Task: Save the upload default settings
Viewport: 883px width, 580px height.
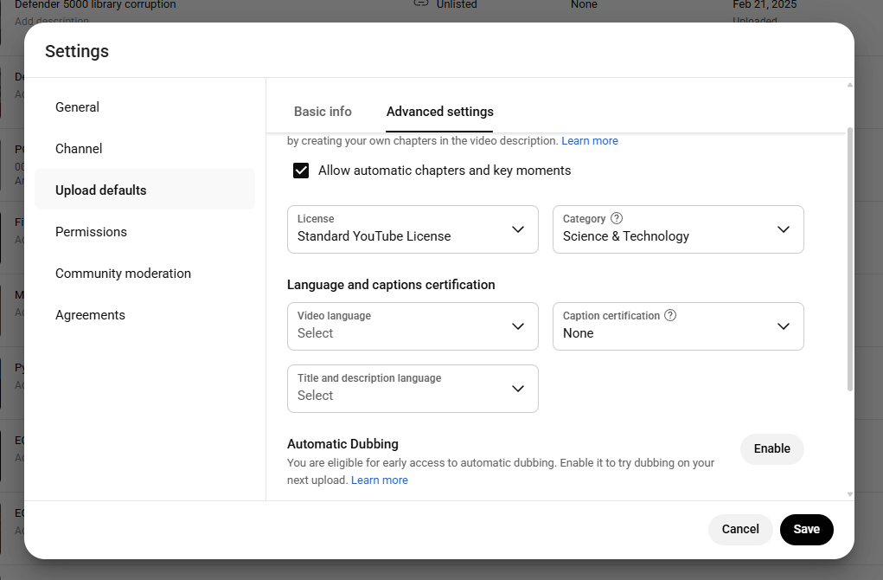Action: (806, 529)
